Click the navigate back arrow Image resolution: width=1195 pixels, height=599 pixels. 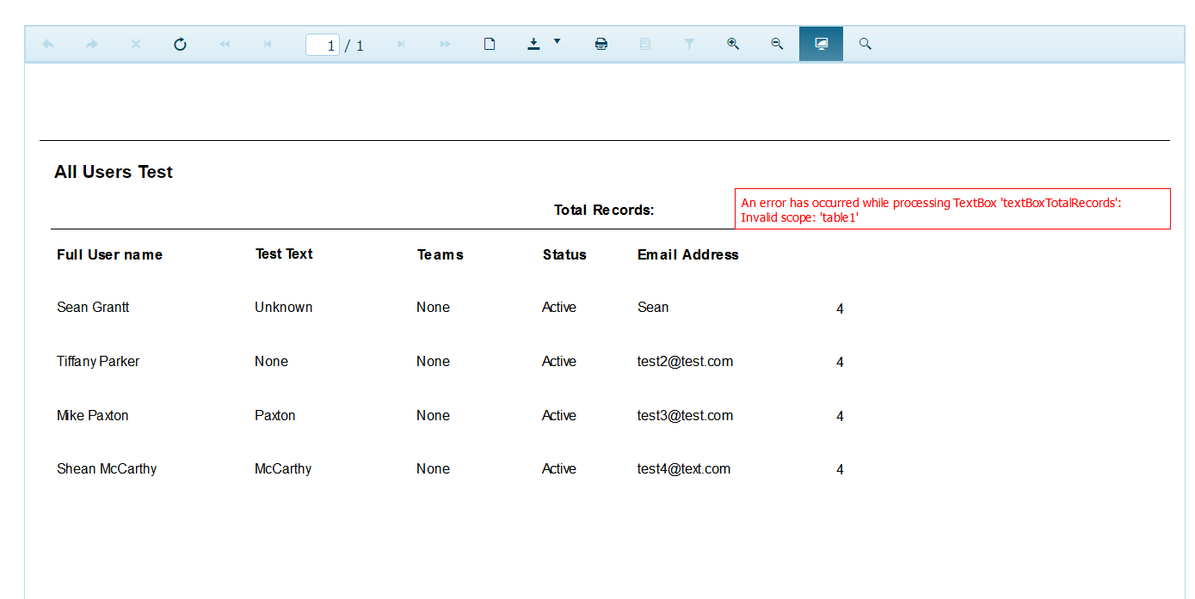click(48, 44)
